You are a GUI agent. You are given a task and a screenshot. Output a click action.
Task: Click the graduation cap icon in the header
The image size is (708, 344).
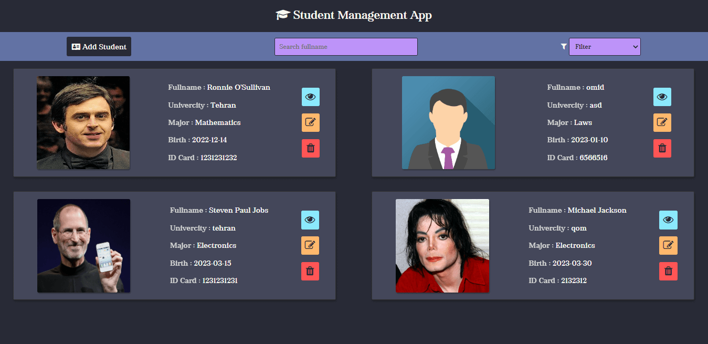coord(282,15)
